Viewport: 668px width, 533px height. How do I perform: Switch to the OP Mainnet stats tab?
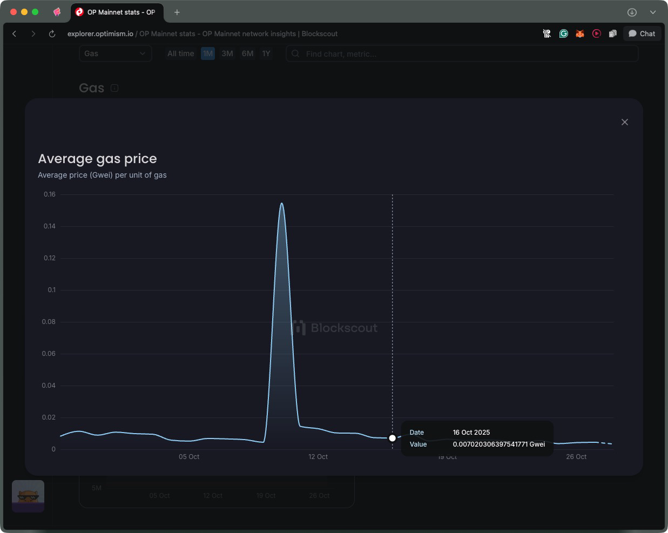click(x=117, y=12)
